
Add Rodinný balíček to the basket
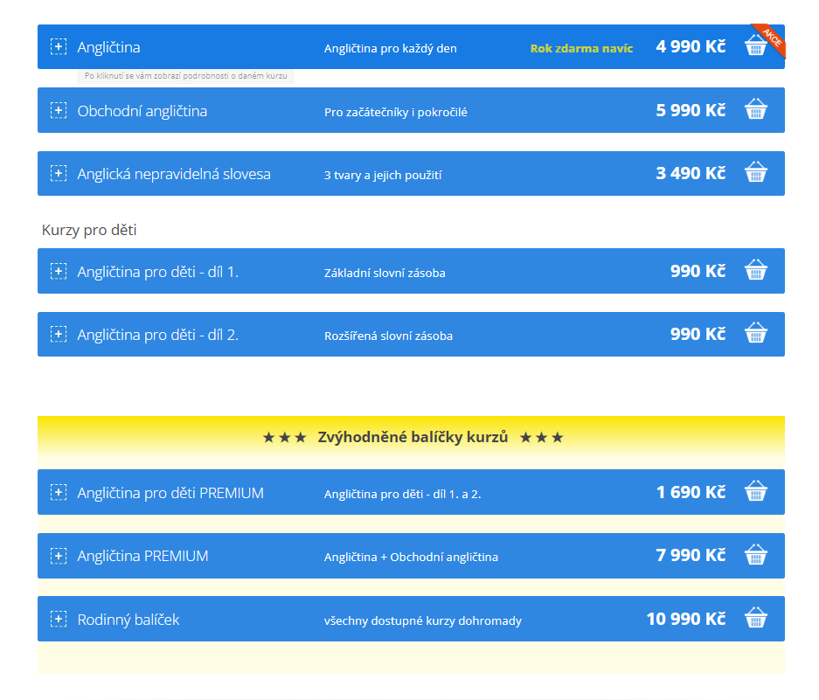[755, 619]
